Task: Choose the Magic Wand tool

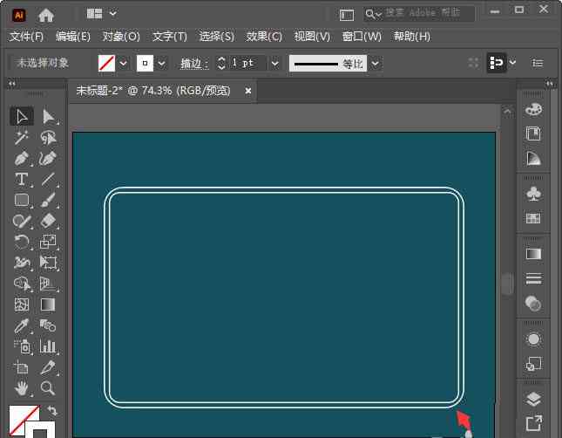Action: tap(22, 138)
